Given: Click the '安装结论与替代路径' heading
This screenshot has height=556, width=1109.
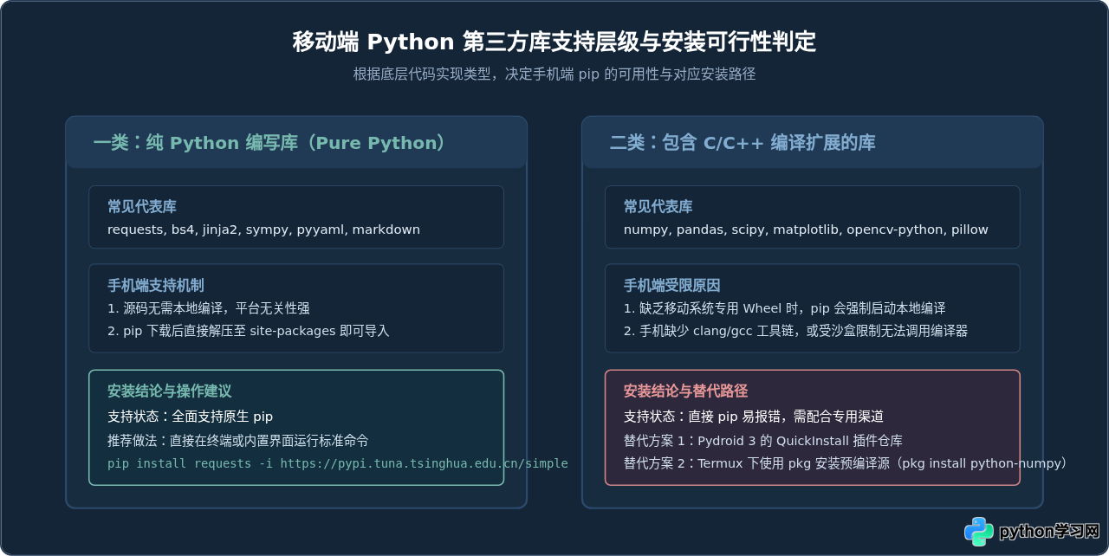Looking at the screenshot, I should pyautogui.click(x=686, y=391).
